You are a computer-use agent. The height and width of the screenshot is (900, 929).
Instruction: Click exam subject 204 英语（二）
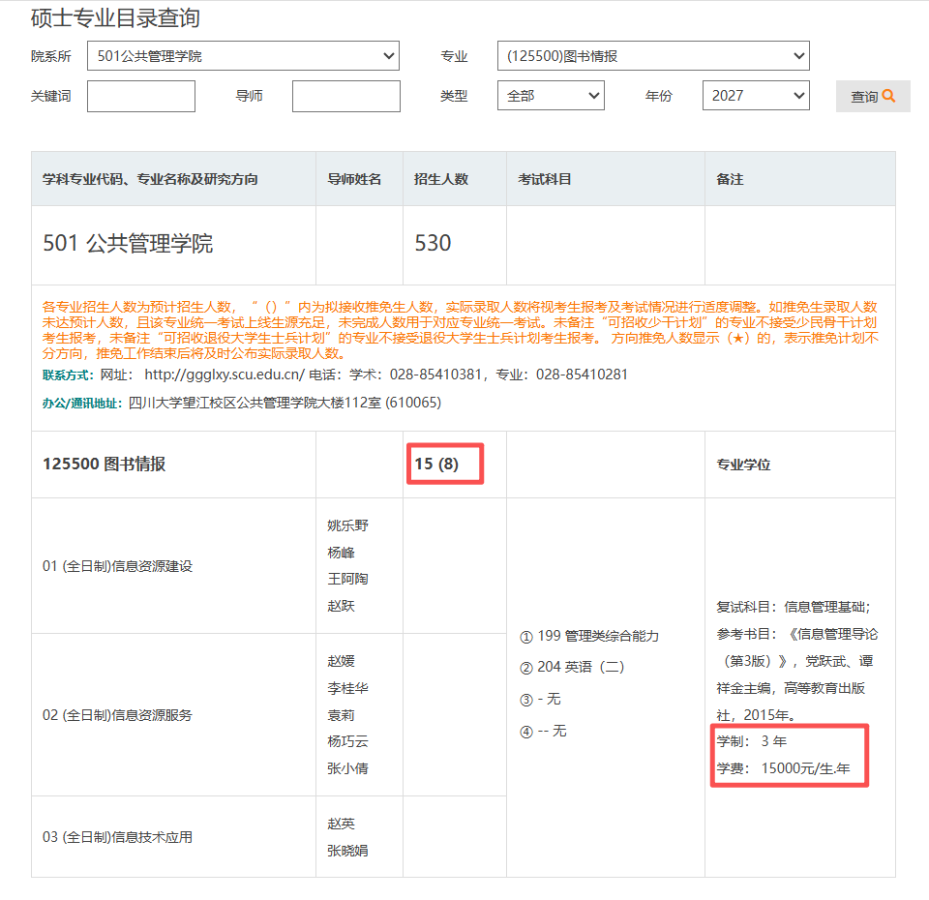coord(572,667)
